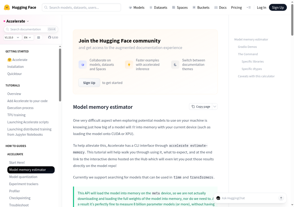The image size is (294, 207).
Task: Click the HuggingChat avatar icon
Action: tap(218, 198)
